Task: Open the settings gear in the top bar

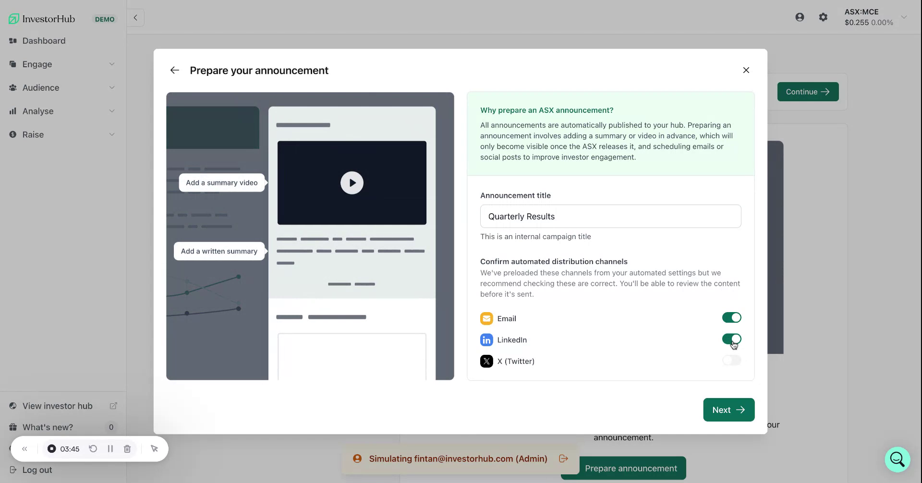Action: [823, 17]
